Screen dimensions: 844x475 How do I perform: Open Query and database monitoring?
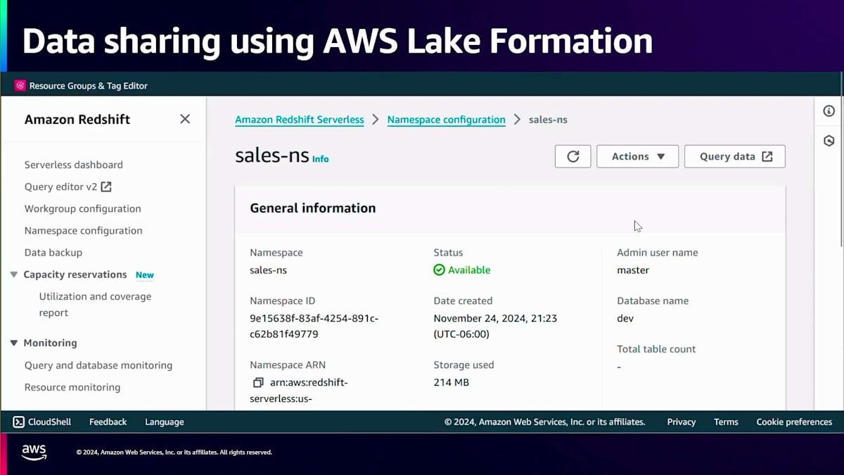point(98,365)
